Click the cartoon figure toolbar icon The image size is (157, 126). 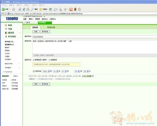[x=75, y=9]
